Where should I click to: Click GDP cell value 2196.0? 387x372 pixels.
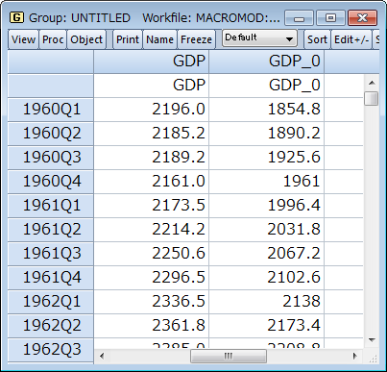[151, 110]
